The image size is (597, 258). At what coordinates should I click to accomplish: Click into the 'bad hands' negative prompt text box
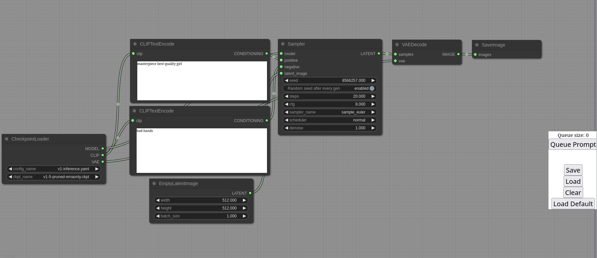coord(202,150)
